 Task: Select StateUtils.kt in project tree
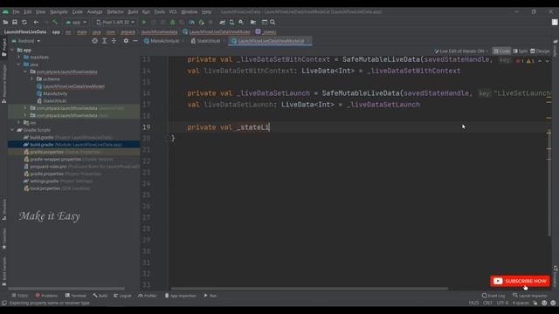tap(52, 101)
